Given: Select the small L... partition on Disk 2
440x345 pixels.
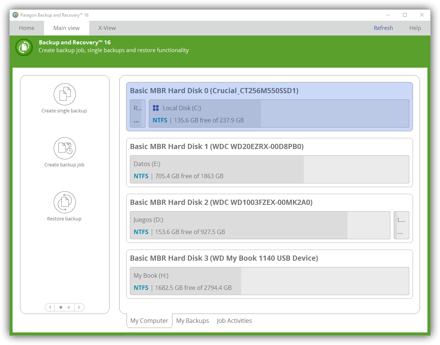Looking at the screenshot, I should tap(401, 225).
